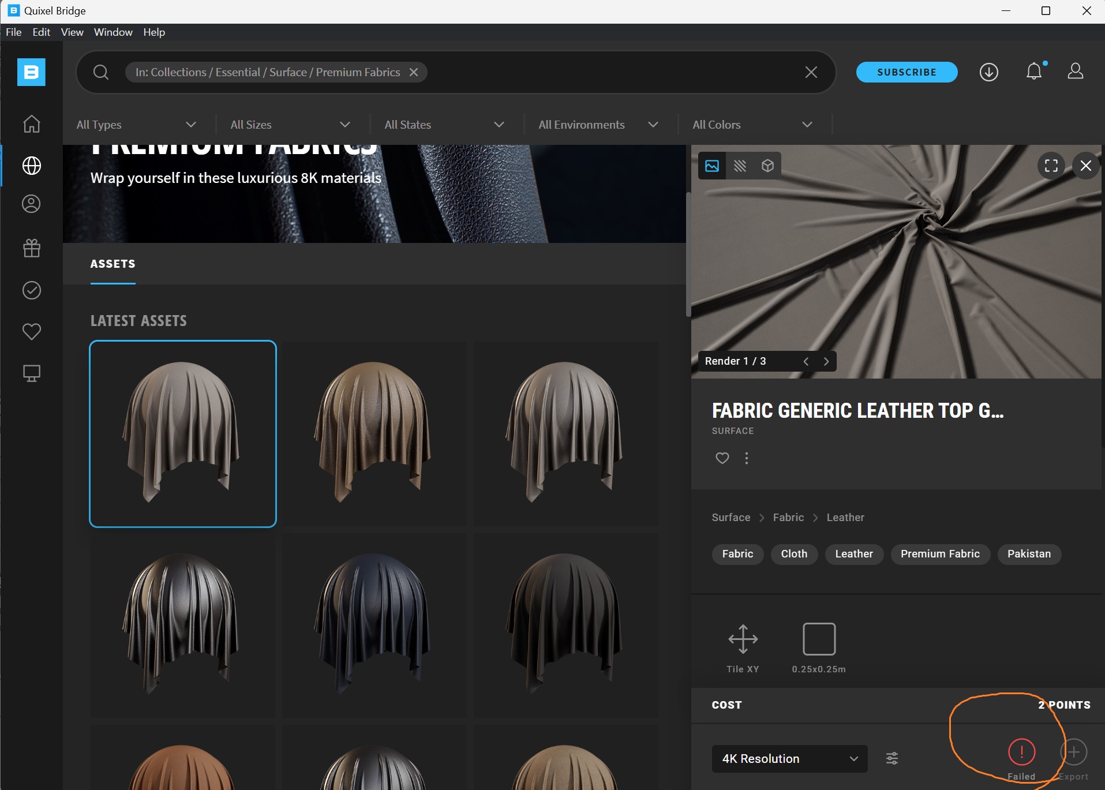Click the search magnifier icon
The width and height of the screenshot is (1105, 790).
101,72
